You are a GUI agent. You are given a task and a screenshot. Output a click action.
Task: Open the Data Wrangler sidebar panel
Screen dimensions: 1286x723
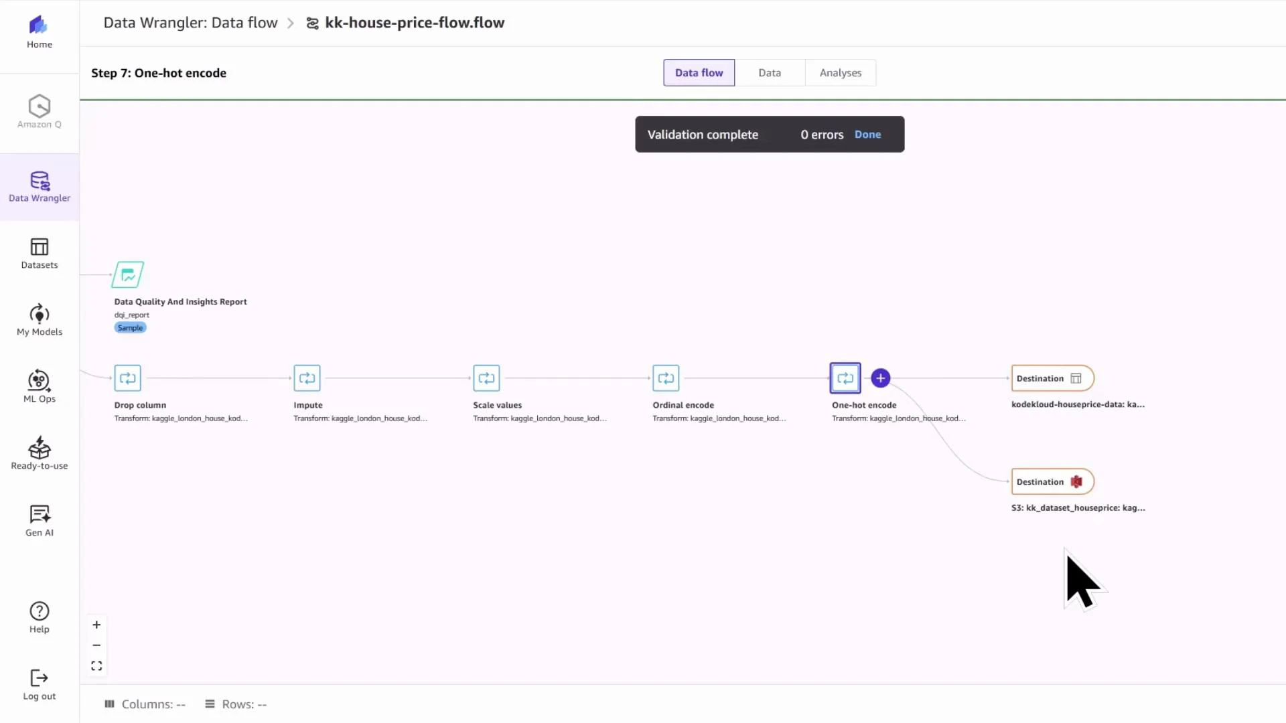[x=39, y=187]
